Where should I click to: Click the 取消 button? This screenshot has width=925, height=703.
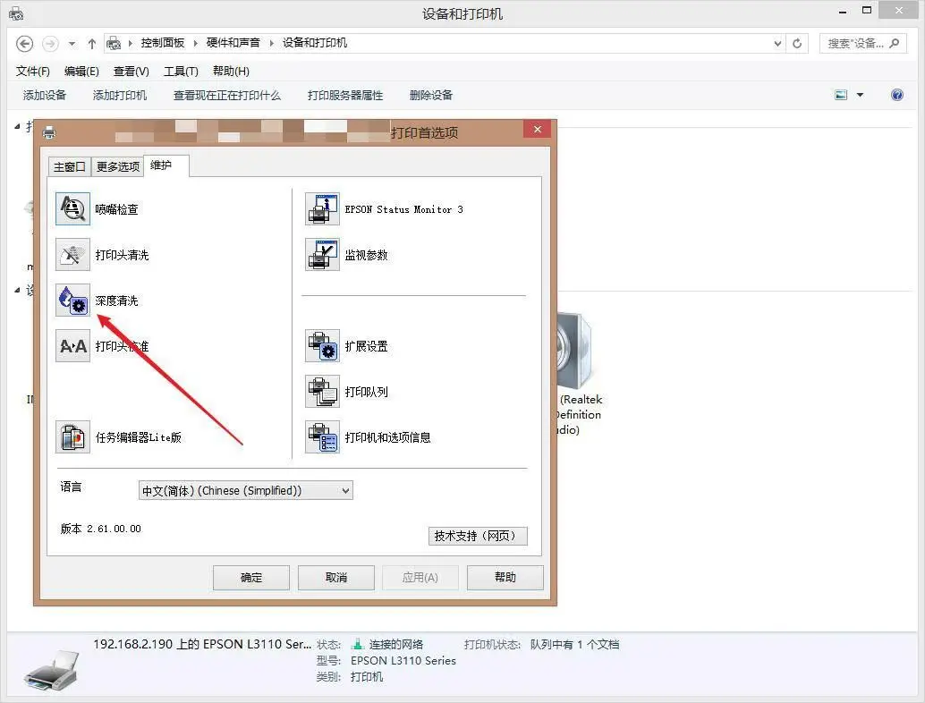click(x=336, y=578)
